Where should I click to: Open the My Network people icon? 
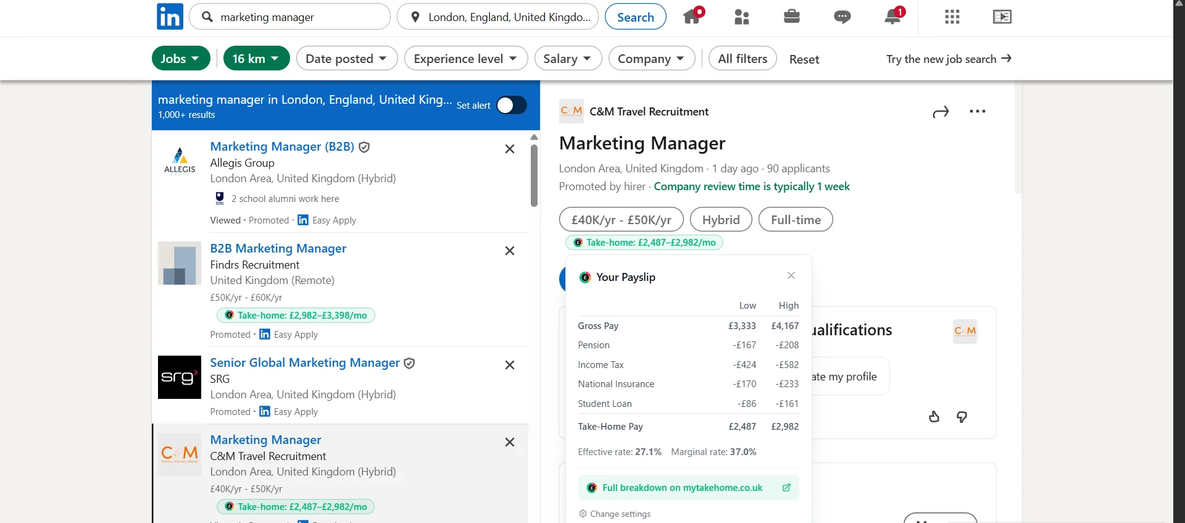pyautogui.click(x=742, y=17)
